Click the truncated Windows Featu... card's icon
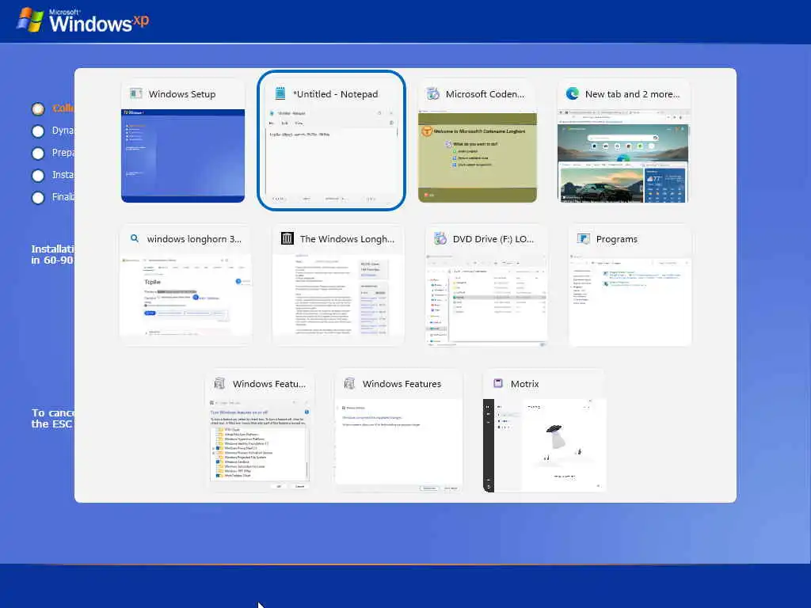This screenshot has height=608, width=811. tap(220, 383)
